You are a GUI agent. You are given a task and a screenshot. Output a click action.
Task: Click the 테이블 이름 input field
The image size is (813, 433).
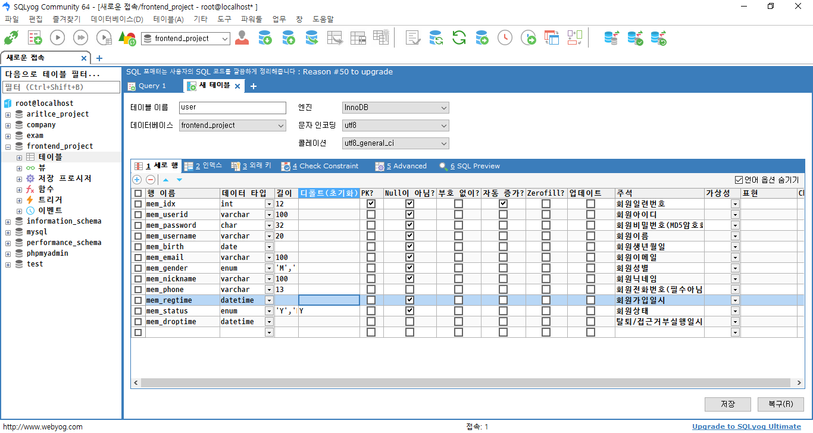click(233, 108)
